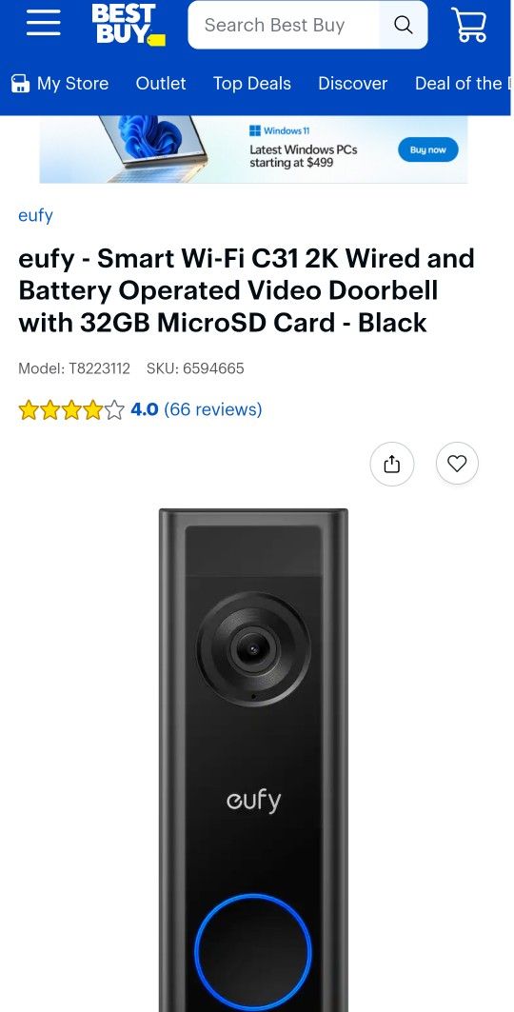Select the Discover menu item

click(353, 83)
